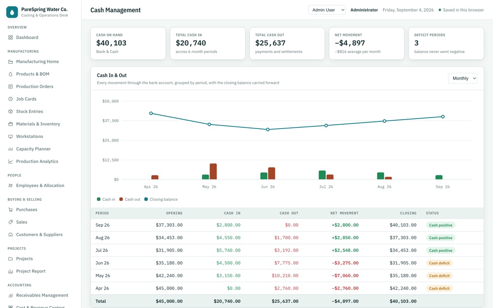Click the Saved in this browser indicator
This screenshot has height=308, width=493.
coord(461,10)
